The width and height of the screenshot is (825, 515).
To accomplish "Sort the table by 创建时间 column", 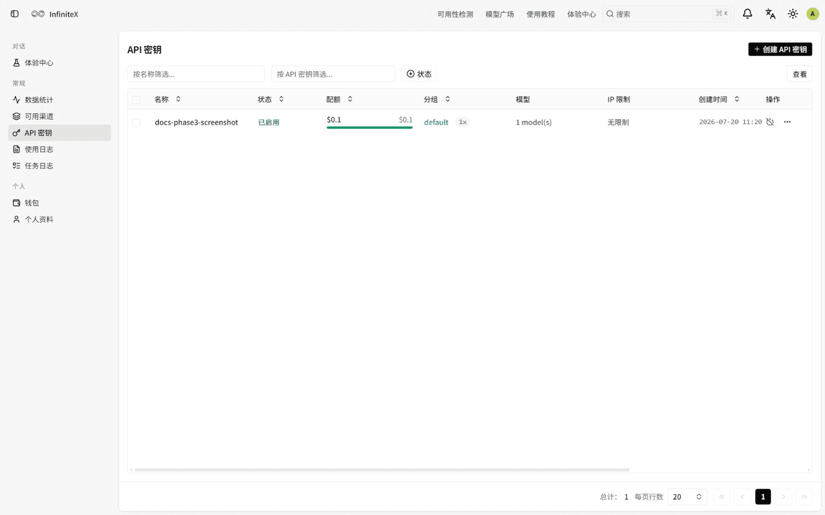I will tap(720, 99).
